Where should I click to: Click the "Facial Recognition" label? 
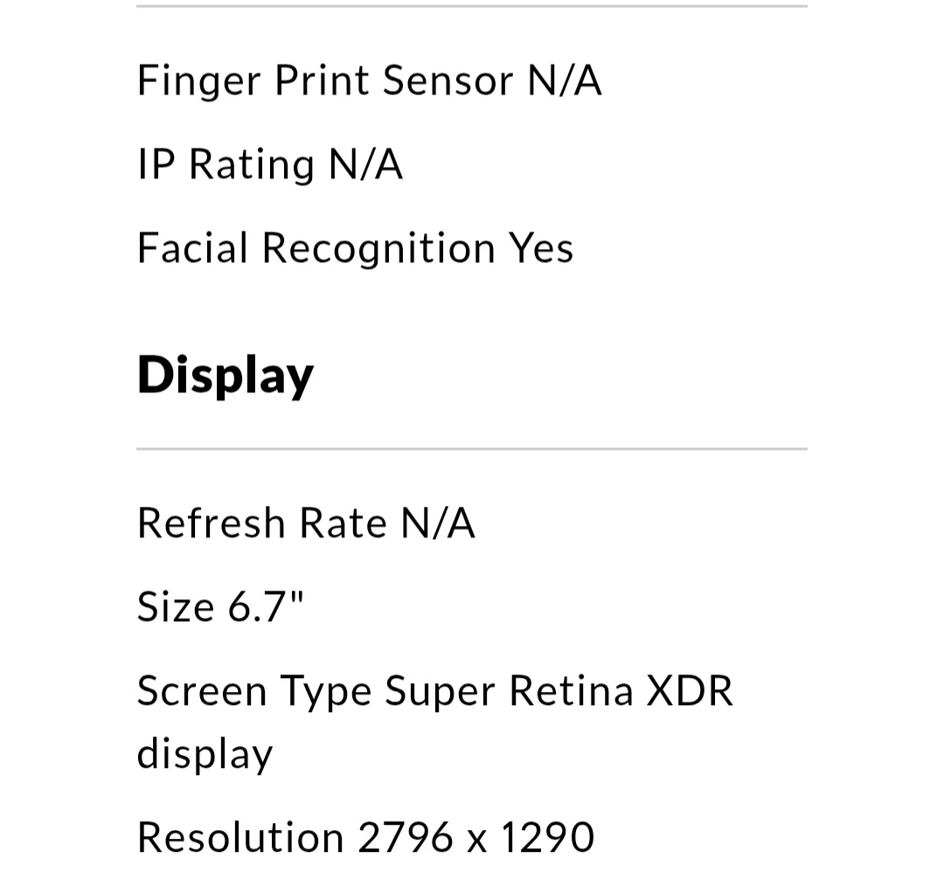316,248
